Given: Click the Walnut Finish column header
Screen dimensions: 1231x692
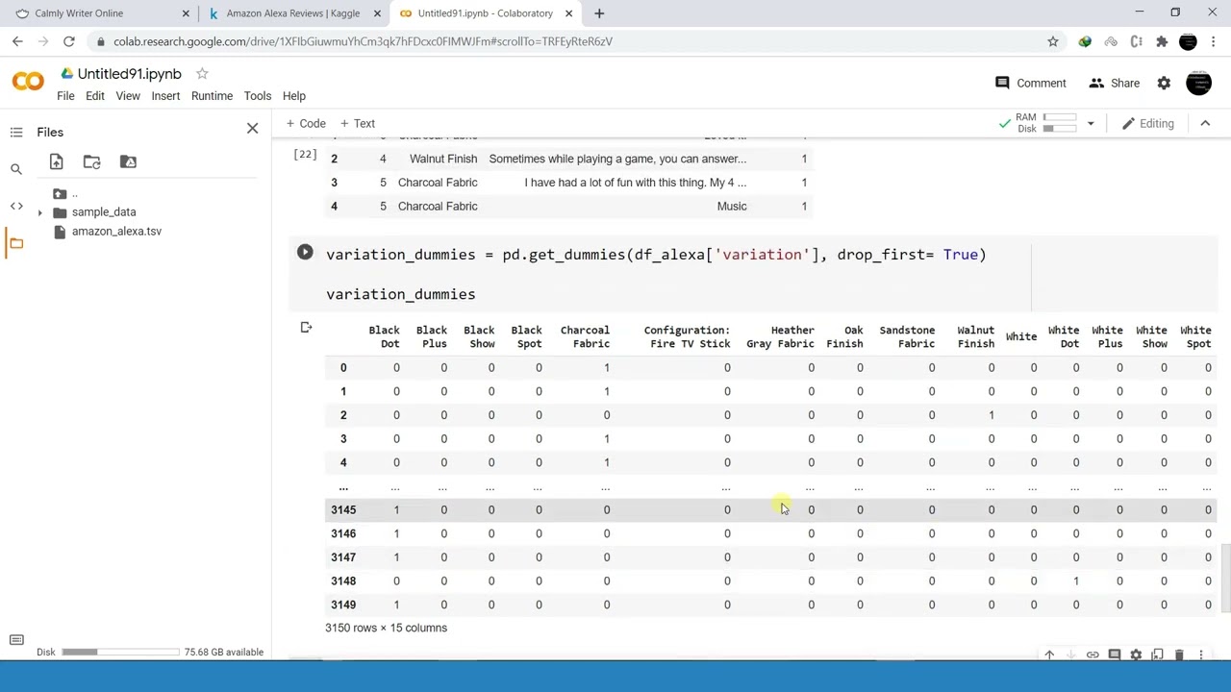Looking at the screenshot, I should pos(975,337).
